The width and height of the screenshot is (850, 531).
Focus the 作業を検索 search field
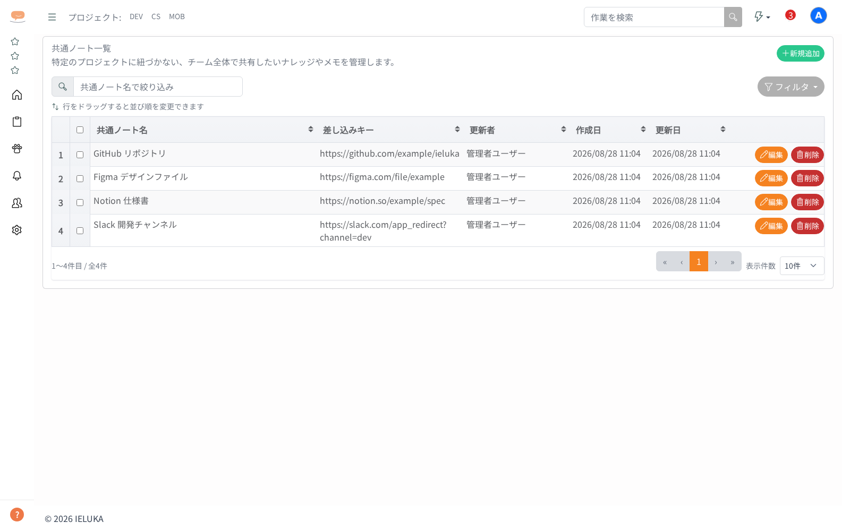pyautogui.click(x=654, y=17)
